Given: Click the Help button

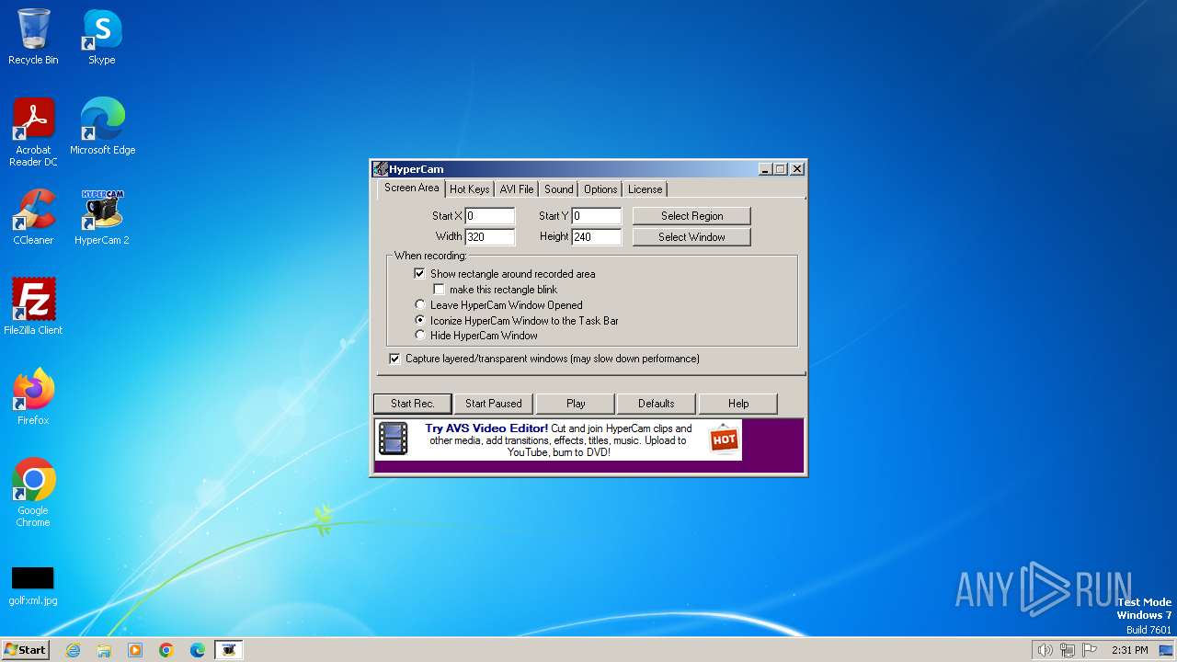Looking at the screenshot, I should click(738, 404).
